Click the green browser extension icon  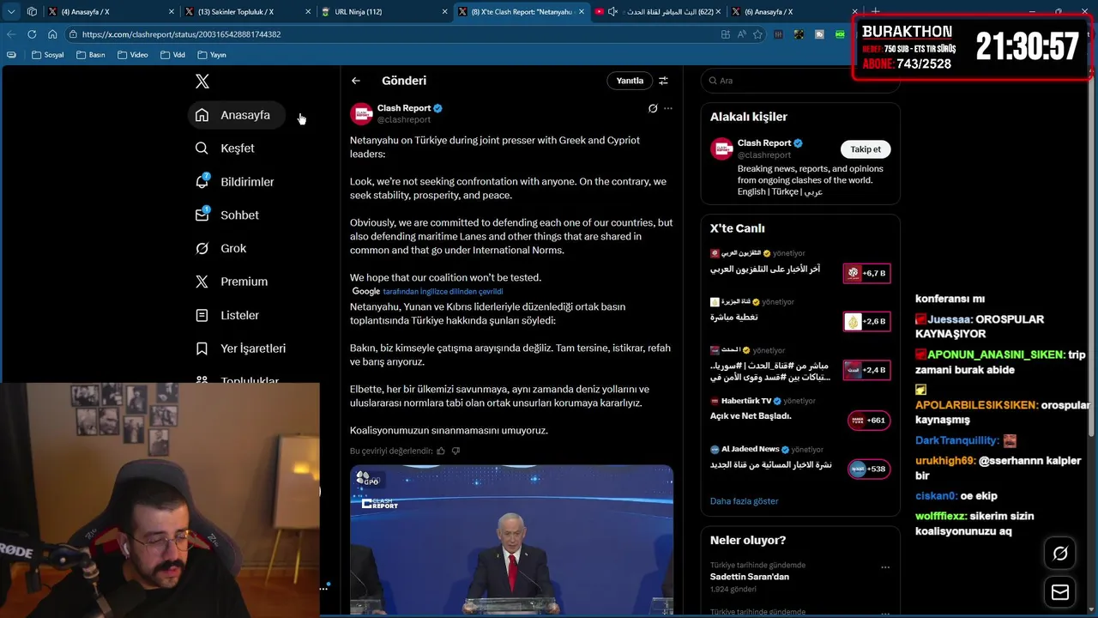click(841, 34)
